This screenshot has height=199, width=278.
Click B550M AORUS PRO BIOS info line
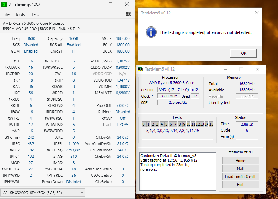point(41,29)
